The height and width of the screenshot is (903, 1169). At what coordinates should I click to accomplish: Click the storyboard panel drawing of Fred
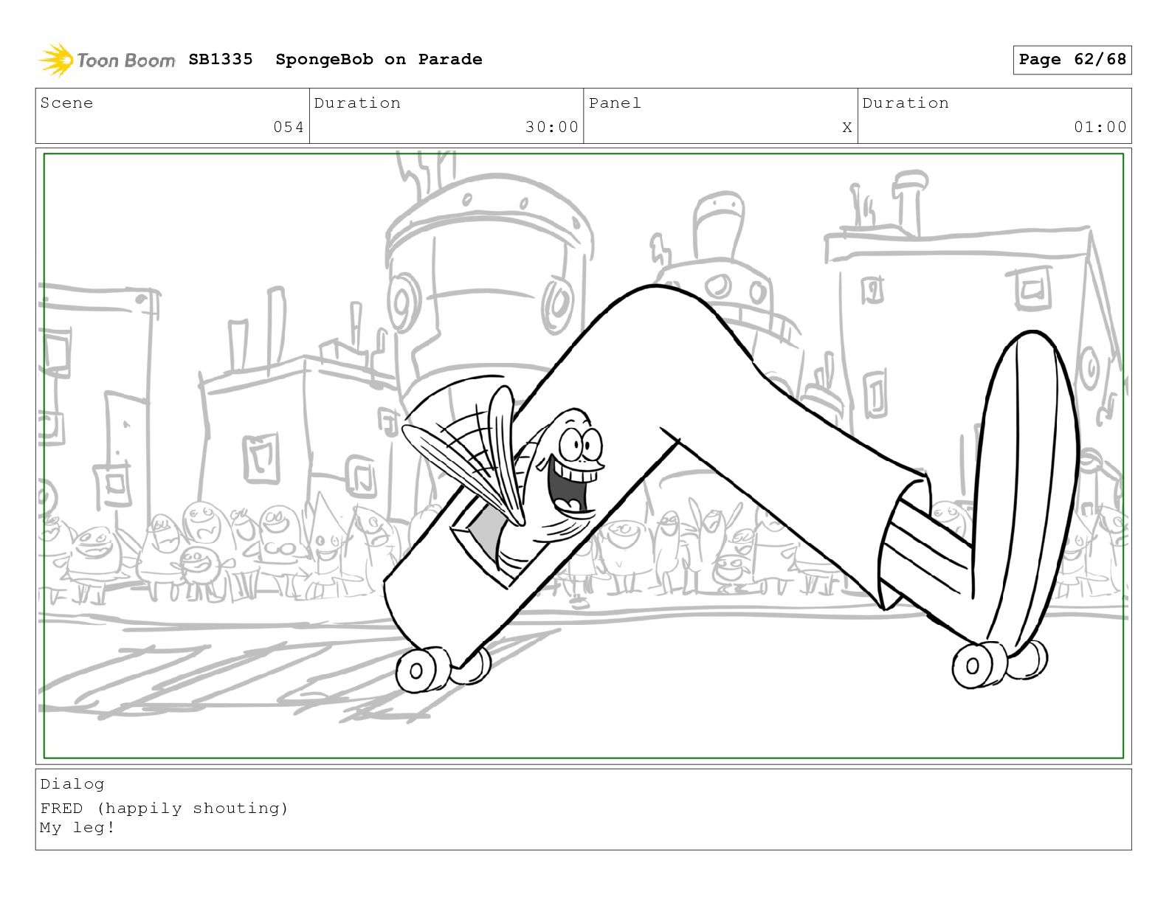click(x=583, y=456)
